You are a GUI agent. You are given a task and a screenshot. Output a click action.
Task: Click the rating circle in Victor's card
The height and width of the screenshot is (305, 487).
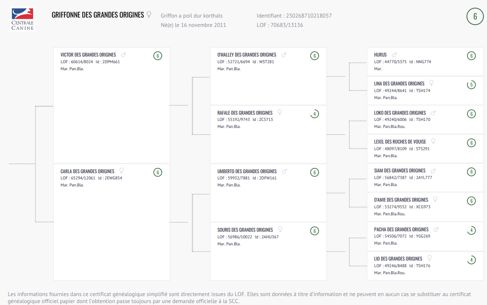point(158,56)
